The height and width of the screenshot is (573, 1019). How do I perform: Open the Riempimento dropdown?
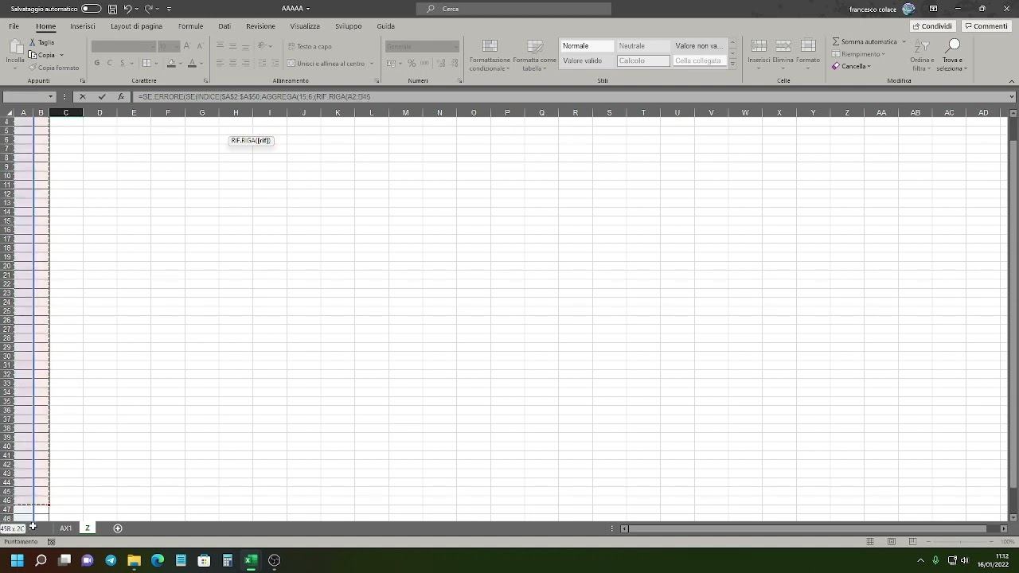pyautogui.click(x=858, y=54)
